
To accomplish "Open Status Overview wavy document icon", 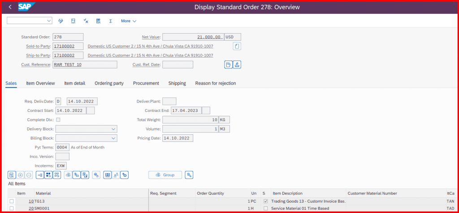I will 74,21.
